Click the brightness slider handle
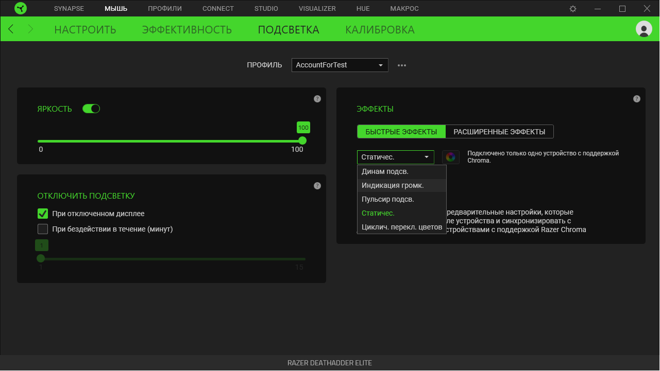660x371 pixels. click(x=302, y=140)
